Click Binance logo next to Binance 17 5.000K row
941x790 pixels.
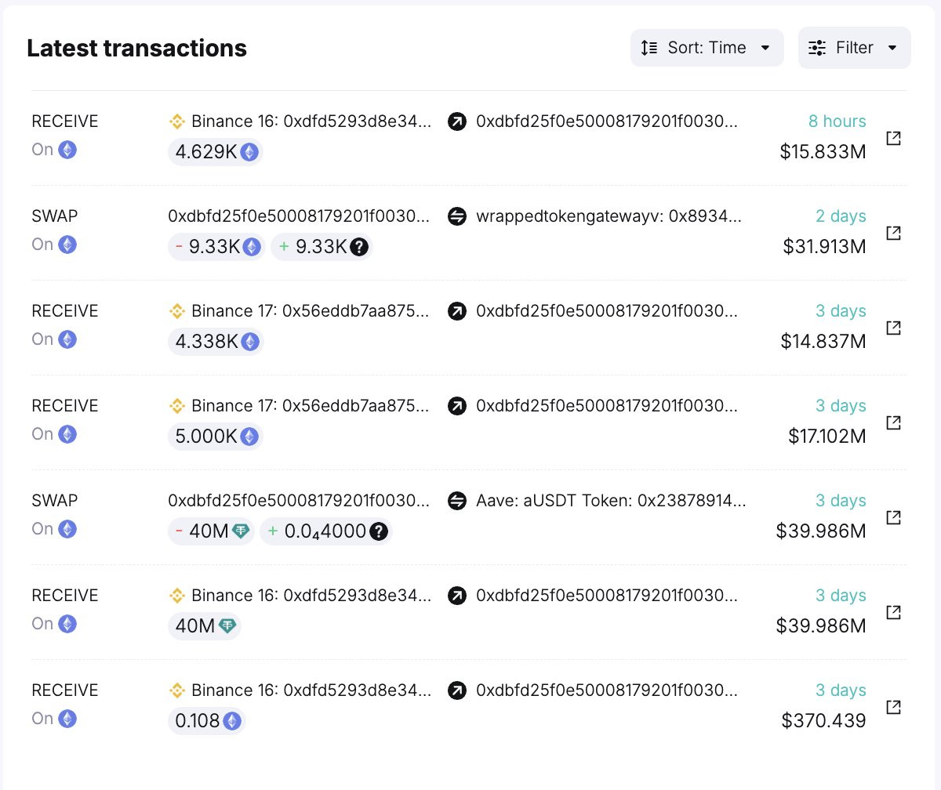coord(177,406)
